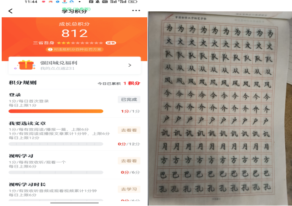Tap the 证书 certificate badge
This screenshot has height=206, width=292.
pos(111,43)
